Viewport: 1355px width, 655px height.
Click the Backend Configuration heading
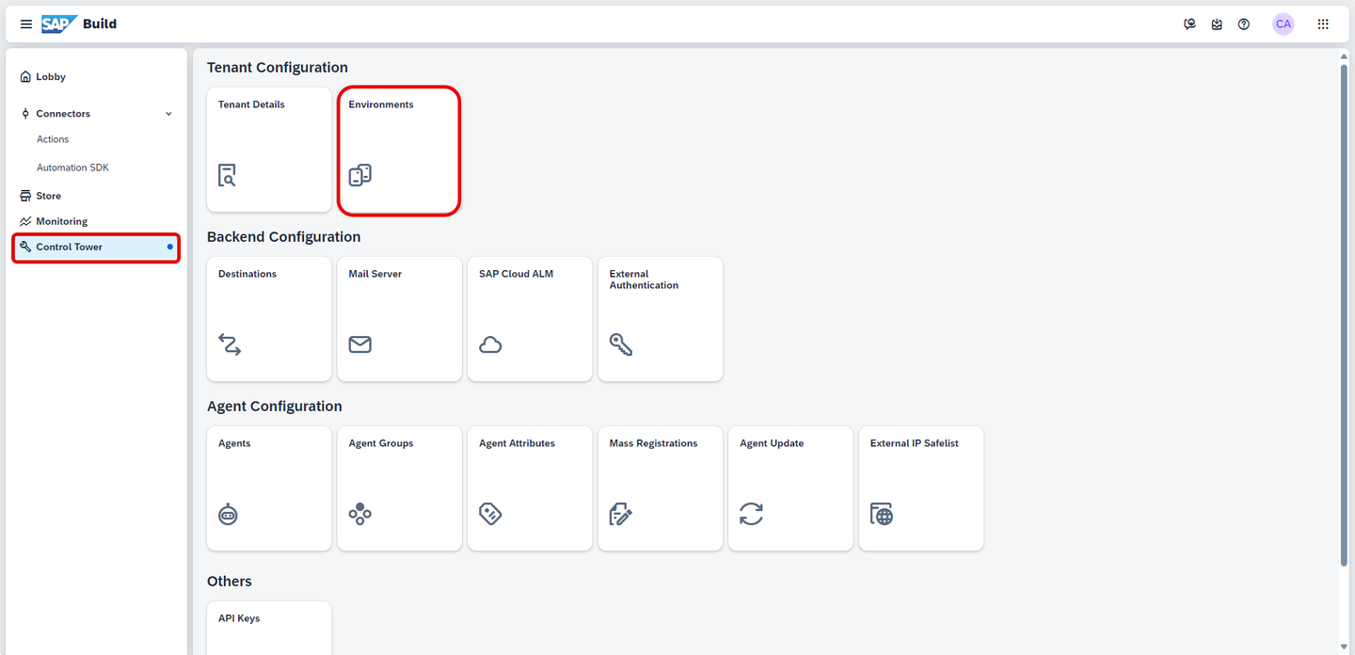coord(284,237)
